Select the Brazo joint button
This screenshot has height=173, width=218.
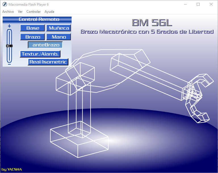click(32, 37)
